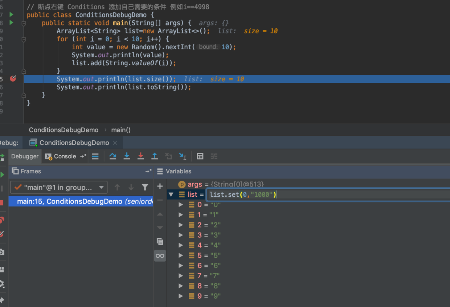
Task: Expand list element 6 = "6"
Action: 181,266
